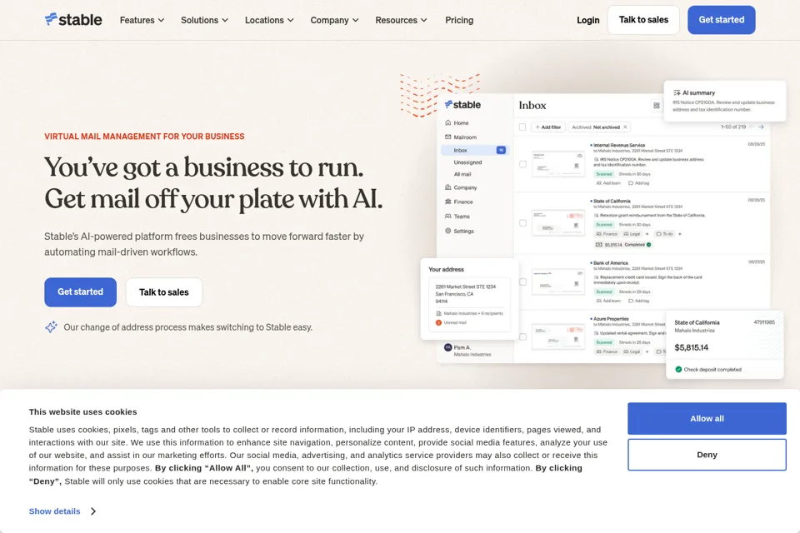The height and width of the screenshot is (533, 800).
Task: Click the chevron next to Show details
Action: pyautogui.click(x=92, y=511)
